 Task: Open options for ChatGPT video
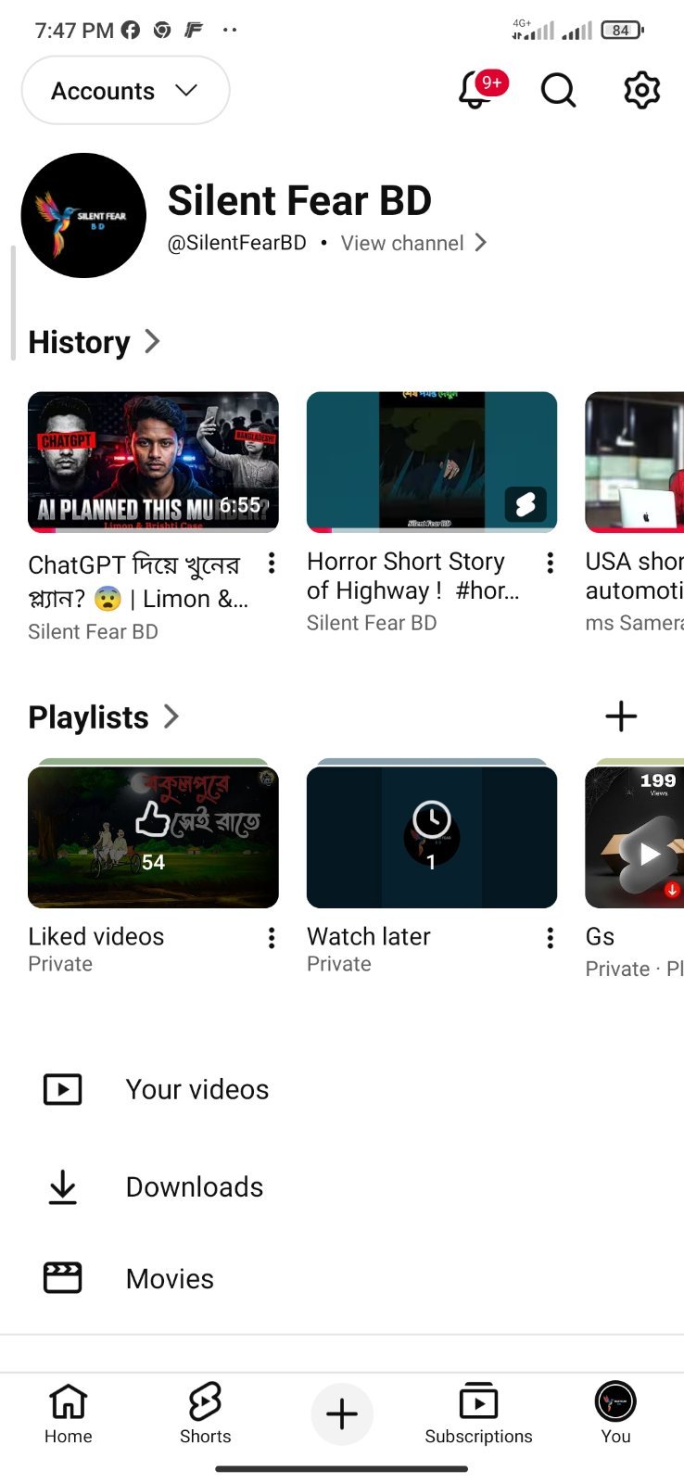coord(272,563)
